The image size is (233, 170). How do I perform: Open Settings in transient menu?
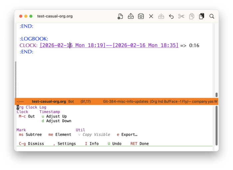(65, 144)
